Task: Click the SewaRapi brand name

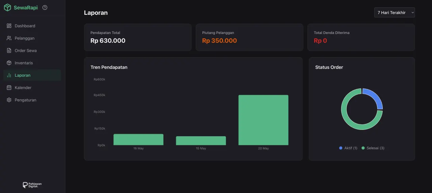Action: pyautogui.click(x=26, y=7)
